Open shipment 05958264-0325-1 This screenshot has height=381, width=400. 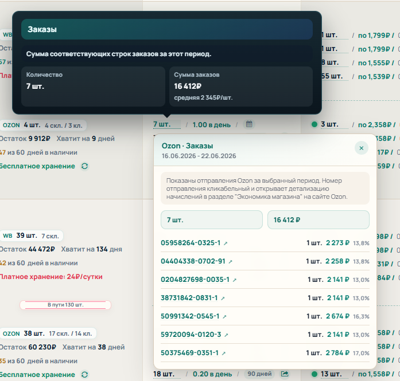[191, 243]
